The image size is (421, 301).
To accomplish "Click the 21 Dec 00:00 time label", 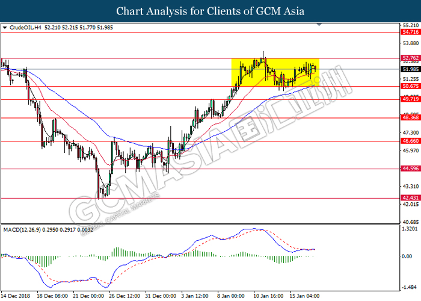I will (x=88, y=296).
